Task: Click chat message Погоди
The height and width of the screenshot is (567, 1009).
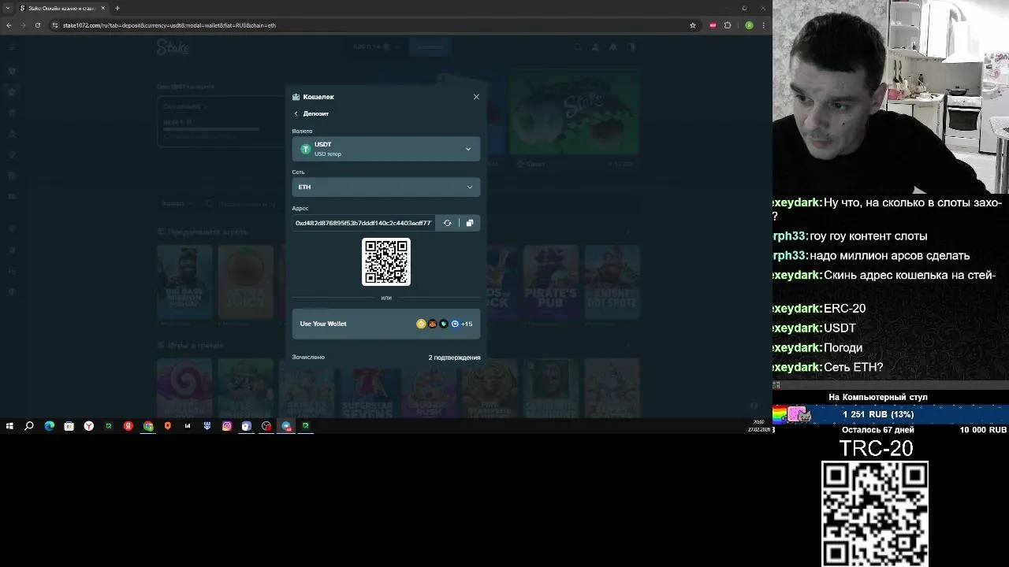Action: [843, 347]
